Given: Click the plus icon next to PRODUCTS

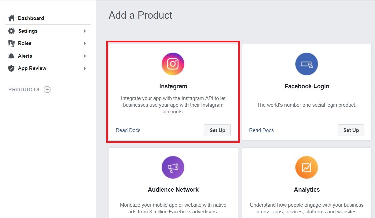Looking at the screenshot, I should point(47,89).
